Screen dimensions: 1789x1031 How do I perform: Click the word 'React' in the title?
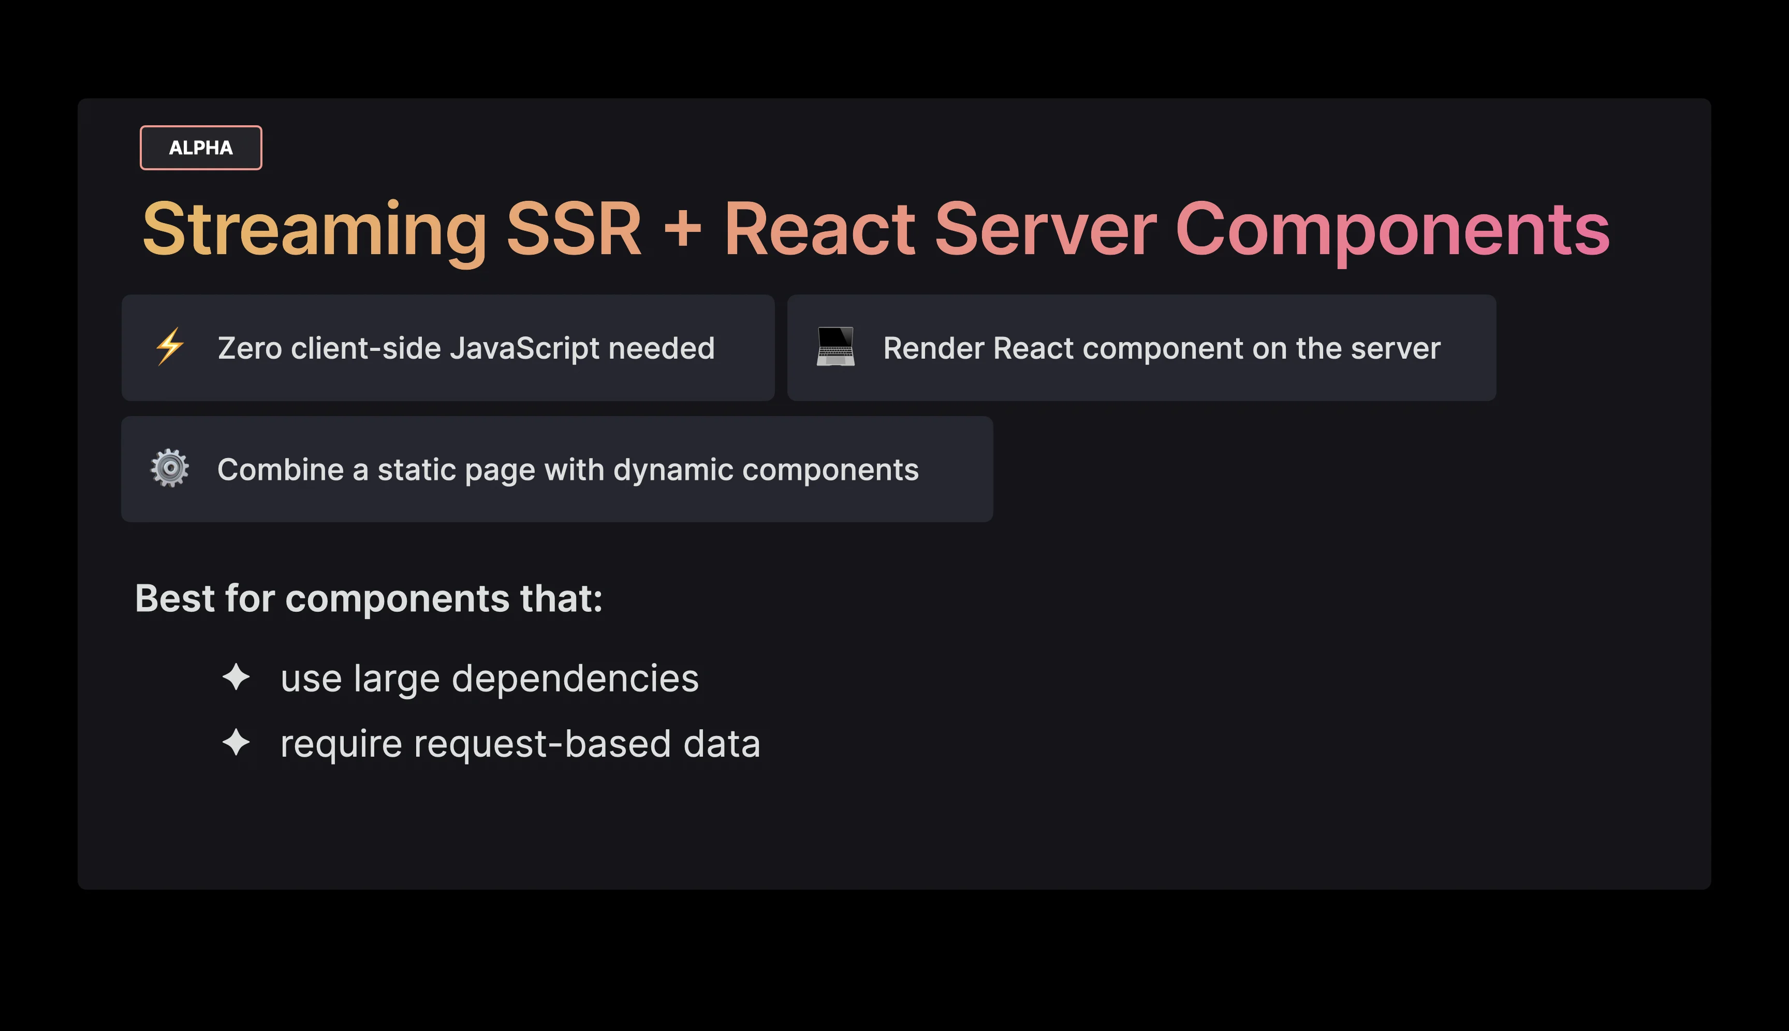coord(819,229)
